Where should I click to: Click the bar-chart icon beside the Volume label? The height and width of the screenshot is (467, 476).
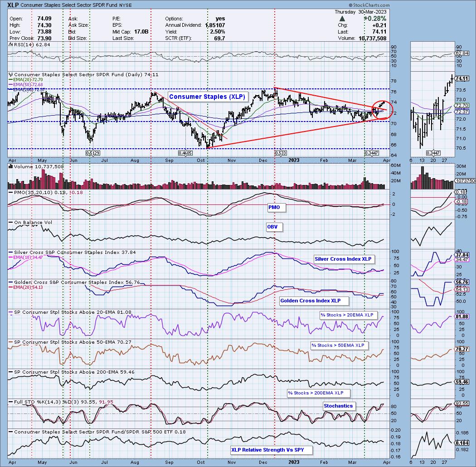(x=10, y=166)
